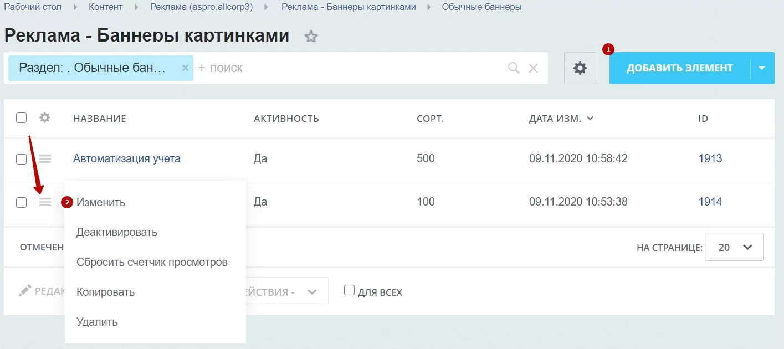Open list settings gear button next to search
Viewport: 784px width, 349px height.
[580, 68]
